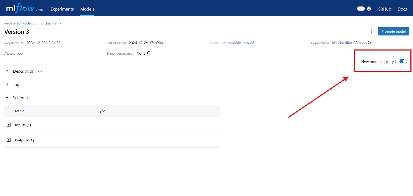Click the plus icon for Inputs row
The image size is (413, 196).
(x=9, y=125)
